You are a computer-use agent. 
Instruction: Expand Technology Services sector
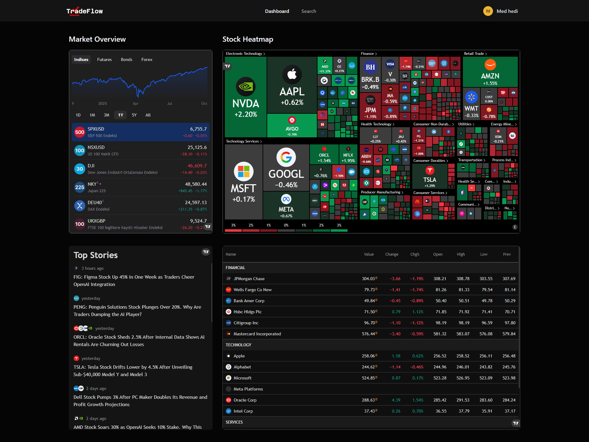[x=244, y=141]
